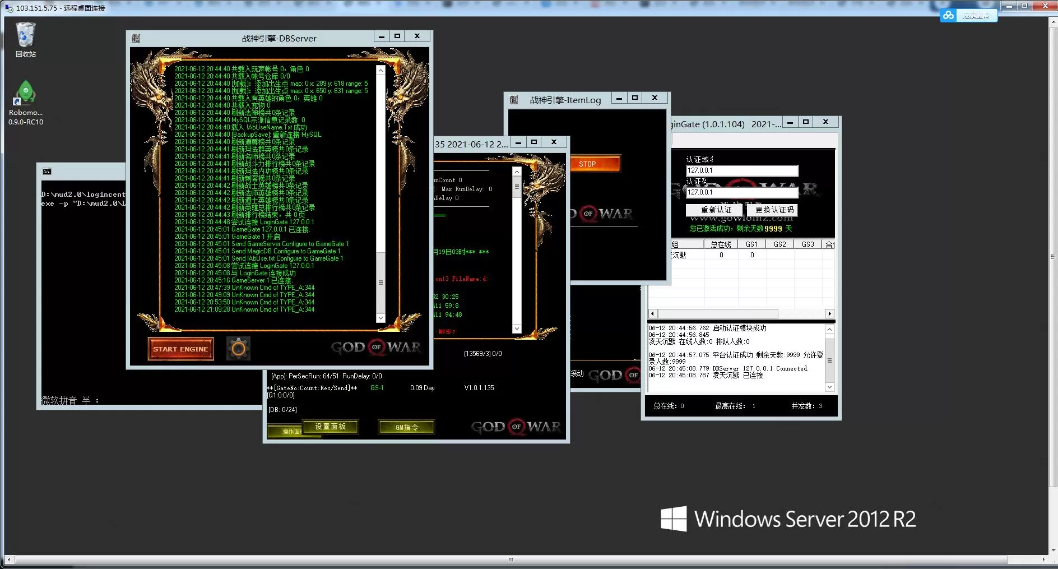1058x569 pixels.
Task: Click the DBServer title bar dragon icon
Action: click(136, 38)
